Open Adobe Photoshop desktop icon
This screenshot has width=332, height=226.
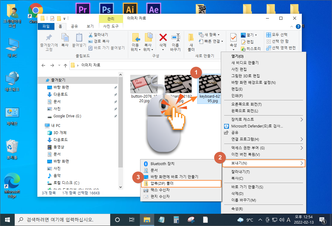click(106, 9)
